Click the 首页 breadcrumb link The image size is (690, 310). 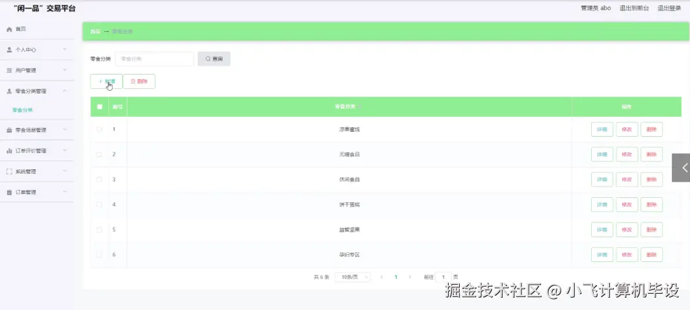tap(95, 32)
